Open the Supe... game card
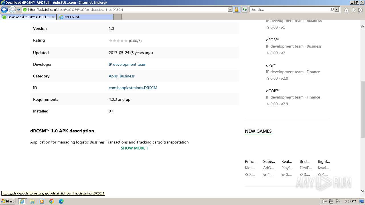The image size is (365, 205). (x=269, y=168)
